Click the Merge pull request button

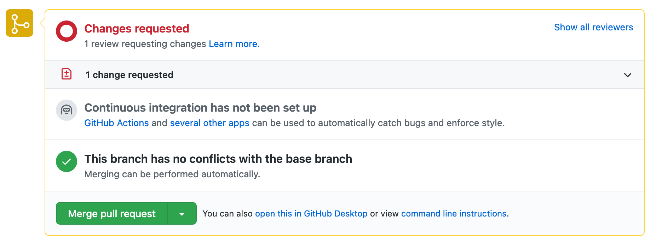pyautogui.click(x=112, y=214)
